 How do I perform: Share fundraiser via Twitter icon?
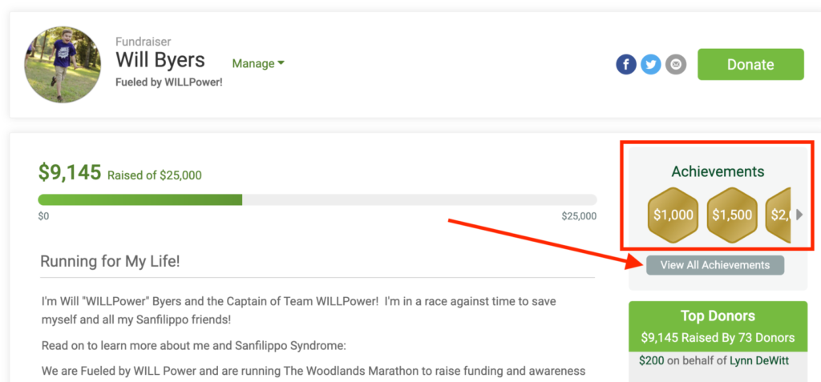pyautogui.click(x=651, y=64)
